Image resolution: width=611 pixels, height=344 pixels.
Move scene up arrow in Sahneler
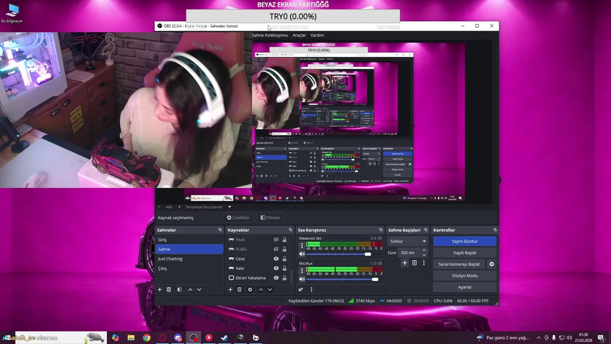click(x=190, y=290)
